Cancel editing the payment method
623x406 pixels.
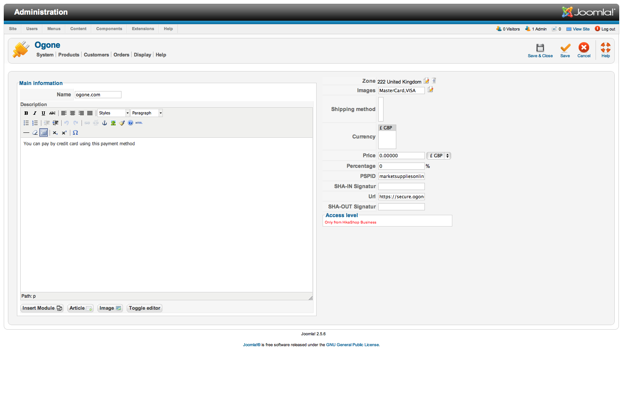tap(584, 51)
